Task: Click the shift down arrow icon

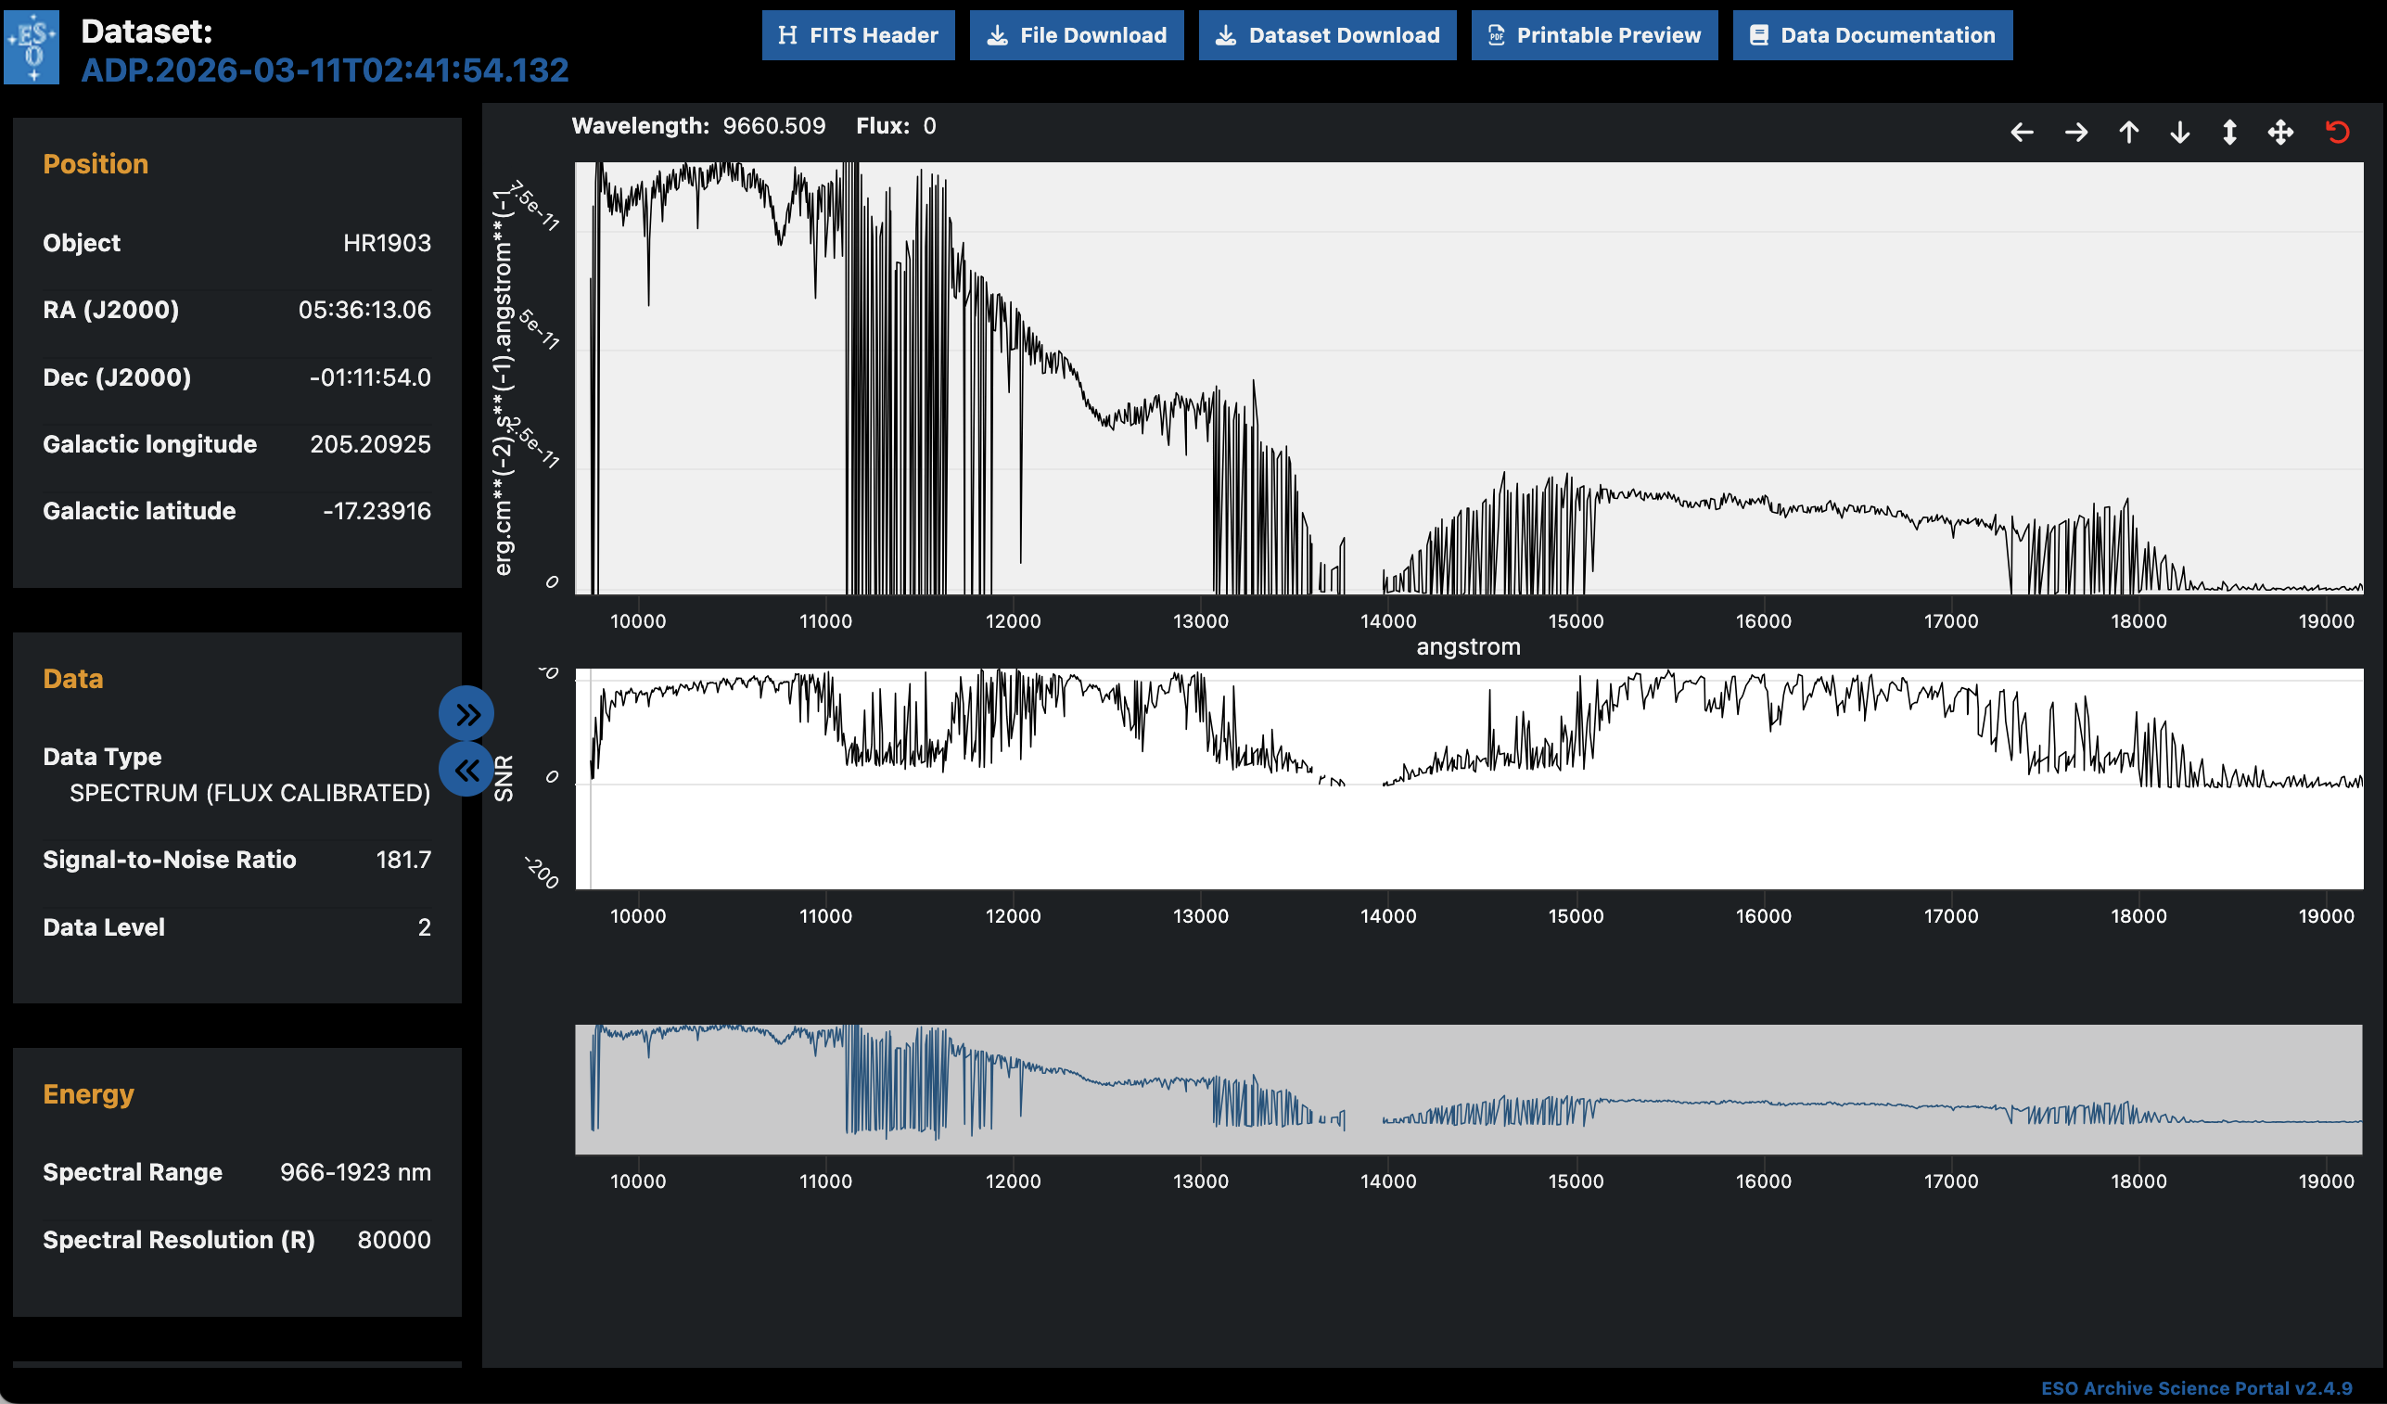Action: (2179, 133)
